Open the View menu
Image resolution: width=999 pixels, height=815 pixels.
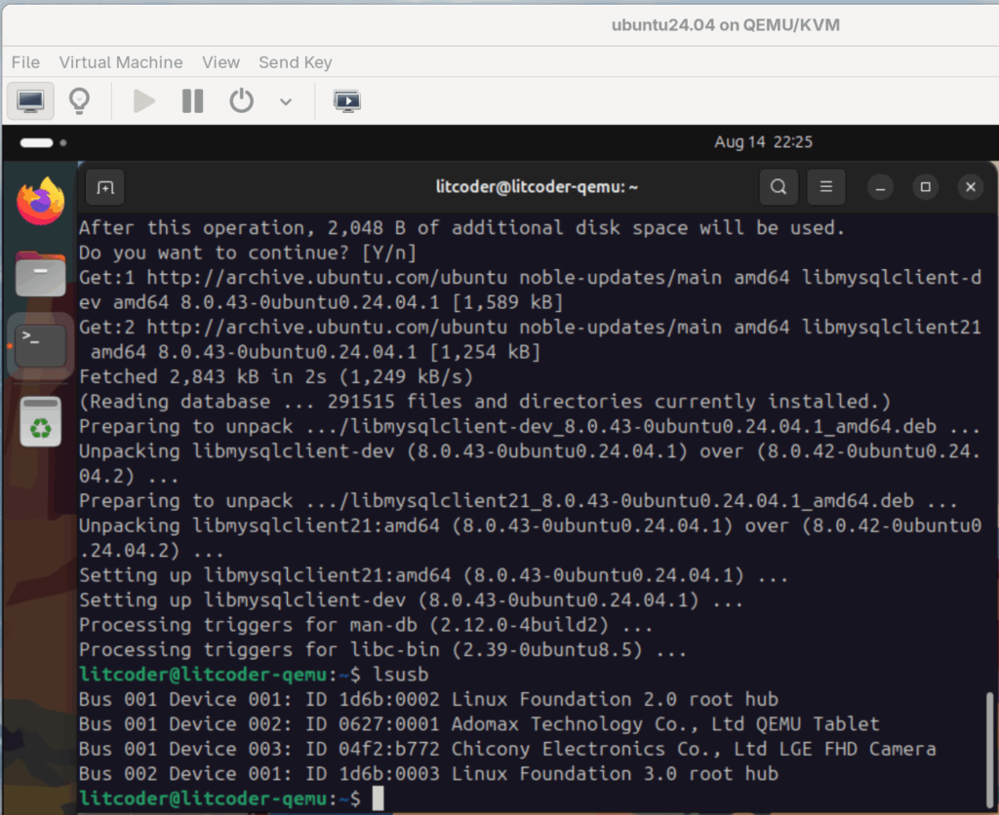pyautogui.click(x=221, y=62)
